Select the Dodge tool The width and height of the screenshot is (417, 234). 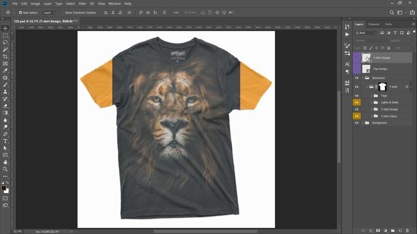(5, 127)
